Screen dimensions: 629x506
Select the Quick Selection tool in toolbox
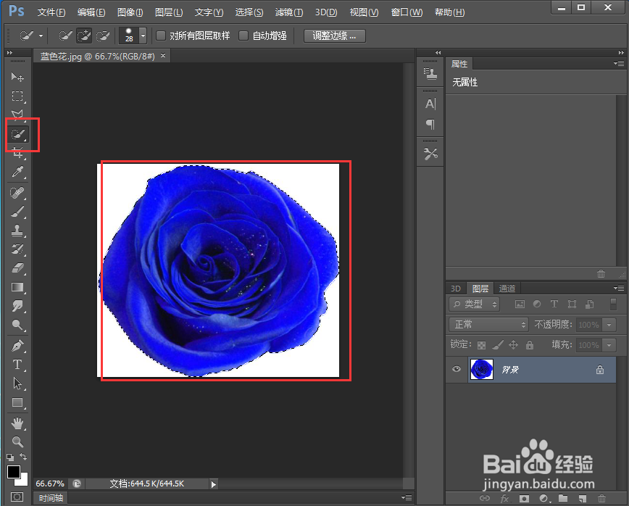pos(17,134)
